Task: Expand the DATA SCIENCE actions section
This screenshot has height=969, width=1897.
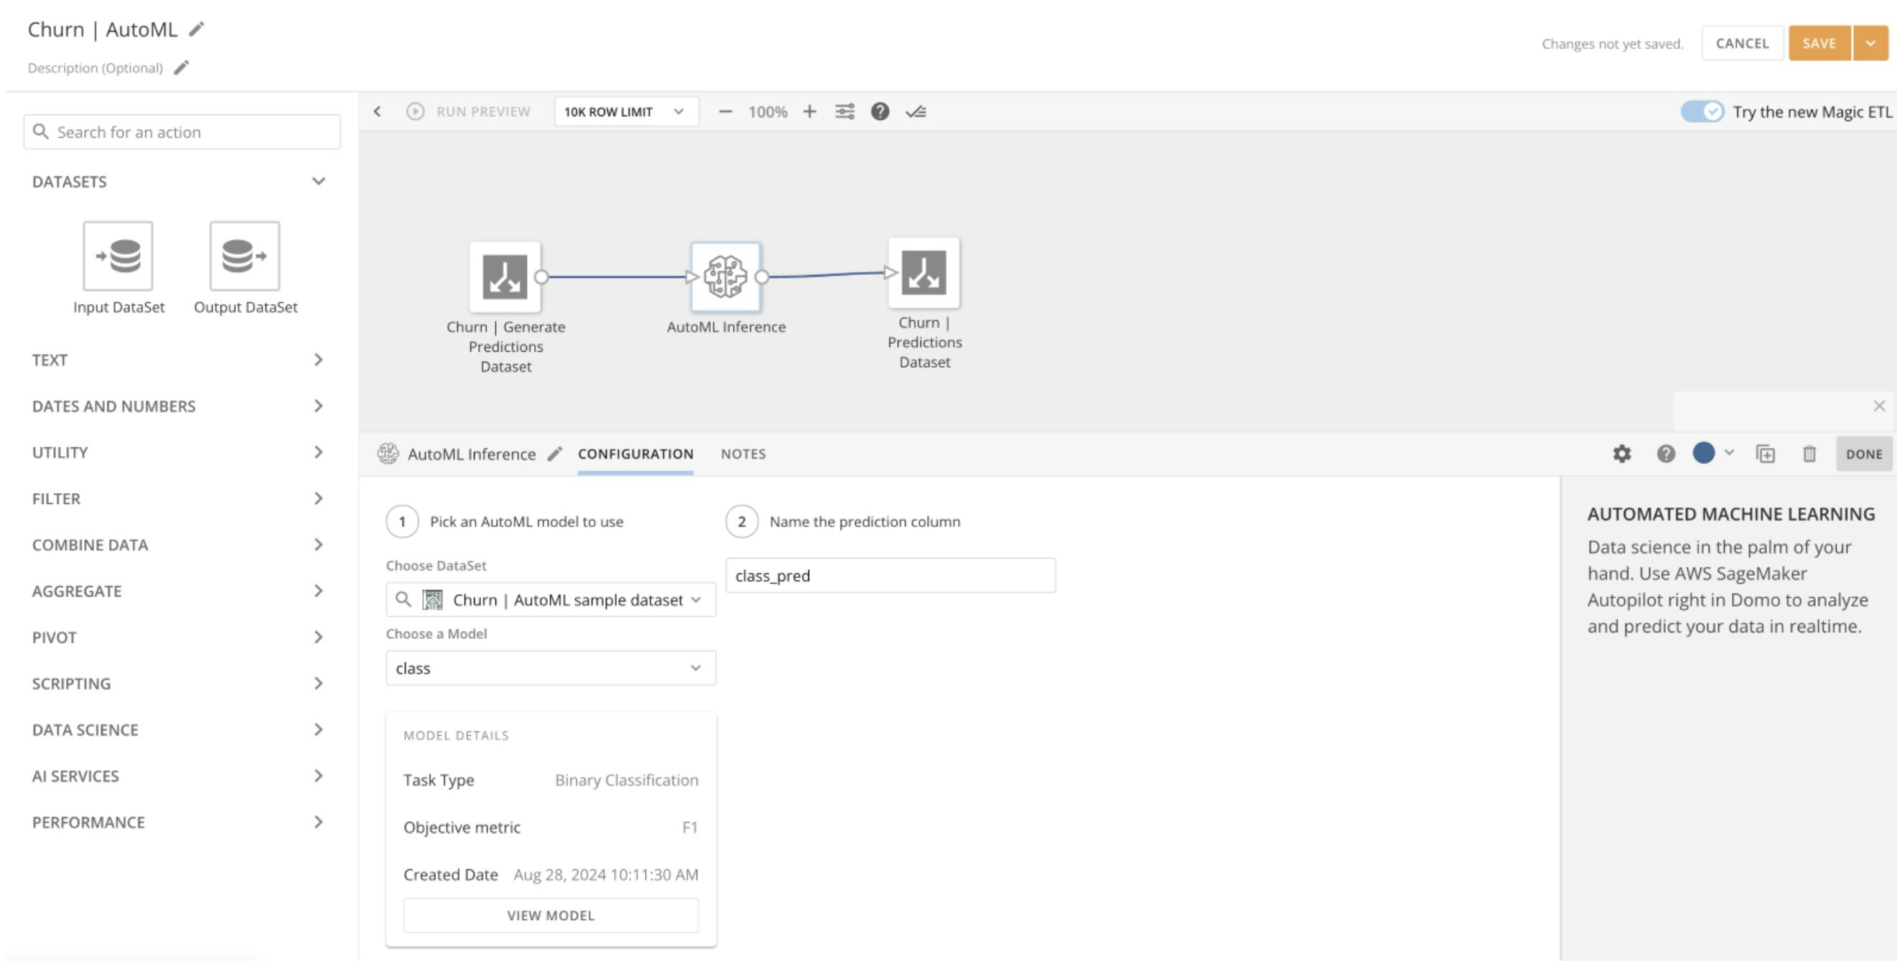Action: click(177, 730)
